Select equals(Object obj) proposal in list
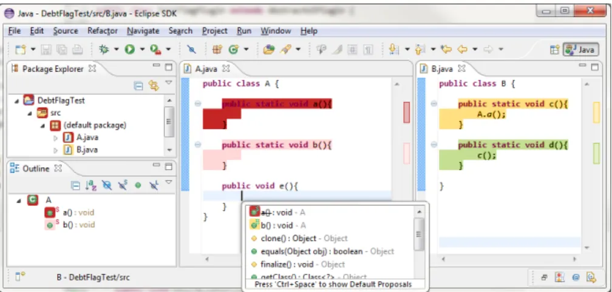The width and height of the screenshot is (612, 292). click(x=322, y=251)
